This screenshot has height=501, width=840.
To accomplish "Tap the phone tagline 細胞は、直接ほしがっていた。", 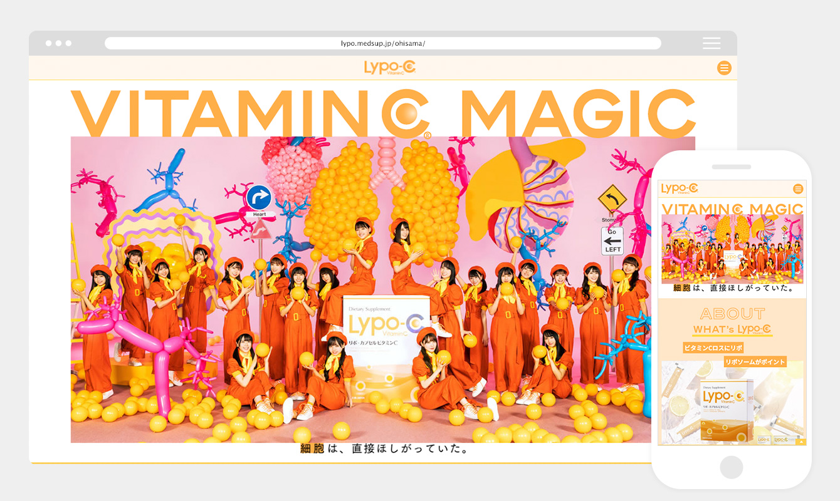I will (x=732, y=288).
